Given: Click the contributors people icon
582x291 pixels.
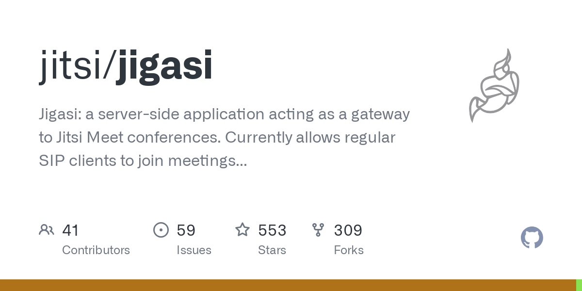Looking at the screenshot, I should point(47,230).
